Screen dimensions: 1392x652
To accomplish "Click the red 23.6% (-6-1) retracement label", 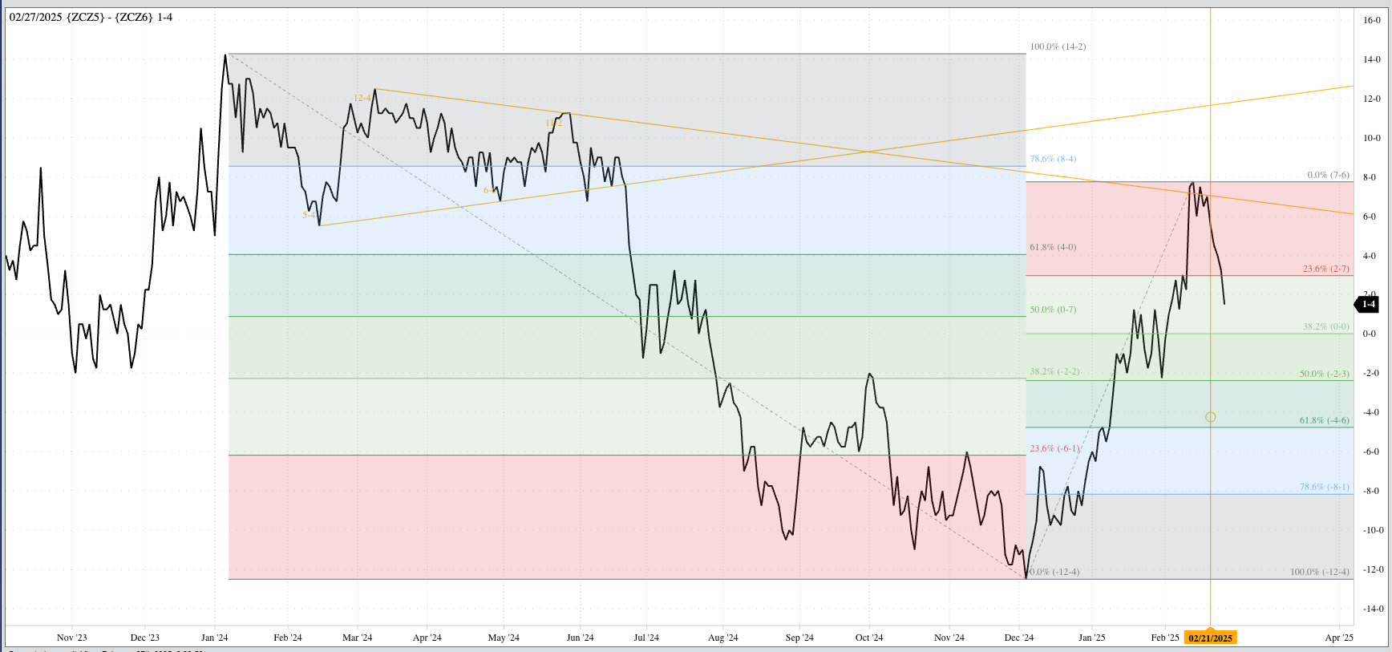I will [1054, 448].
